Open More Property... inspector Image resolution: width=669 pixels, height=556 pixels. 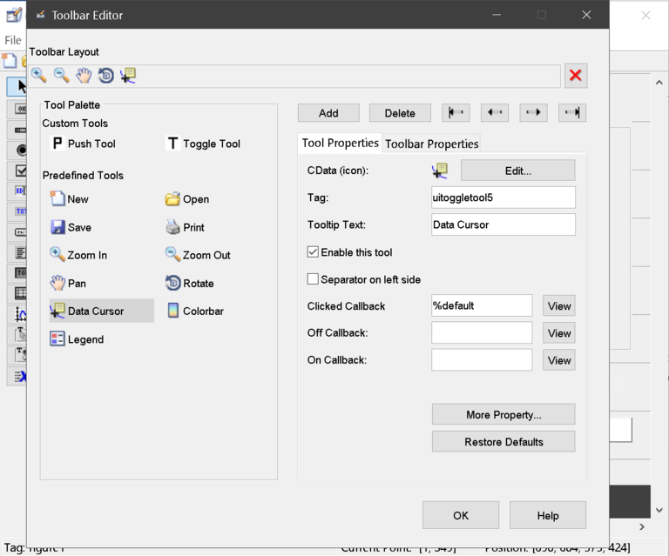(x=503, y=414)
